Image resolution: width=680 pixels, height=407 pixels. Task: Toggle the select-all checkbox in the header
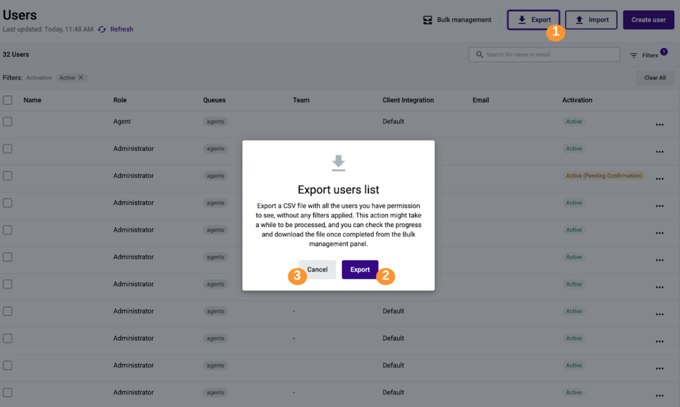(x=8, y=100)
